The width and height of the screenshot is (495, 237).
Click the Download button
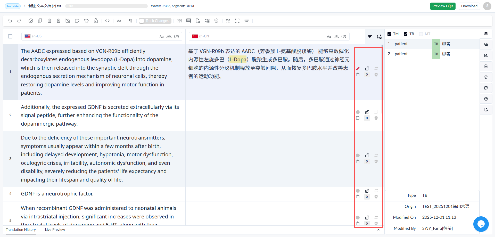[469, 6]
